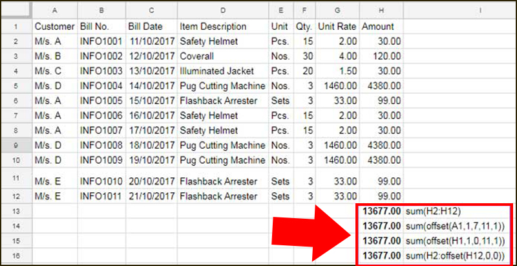The image size is (517, 266).
Task: Click the select-all corner box
Action: pos(16,10)
